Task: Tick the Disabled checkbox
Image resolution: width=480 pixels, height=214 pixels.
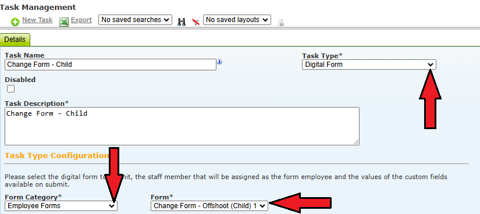Action: [x=10, y=89]
